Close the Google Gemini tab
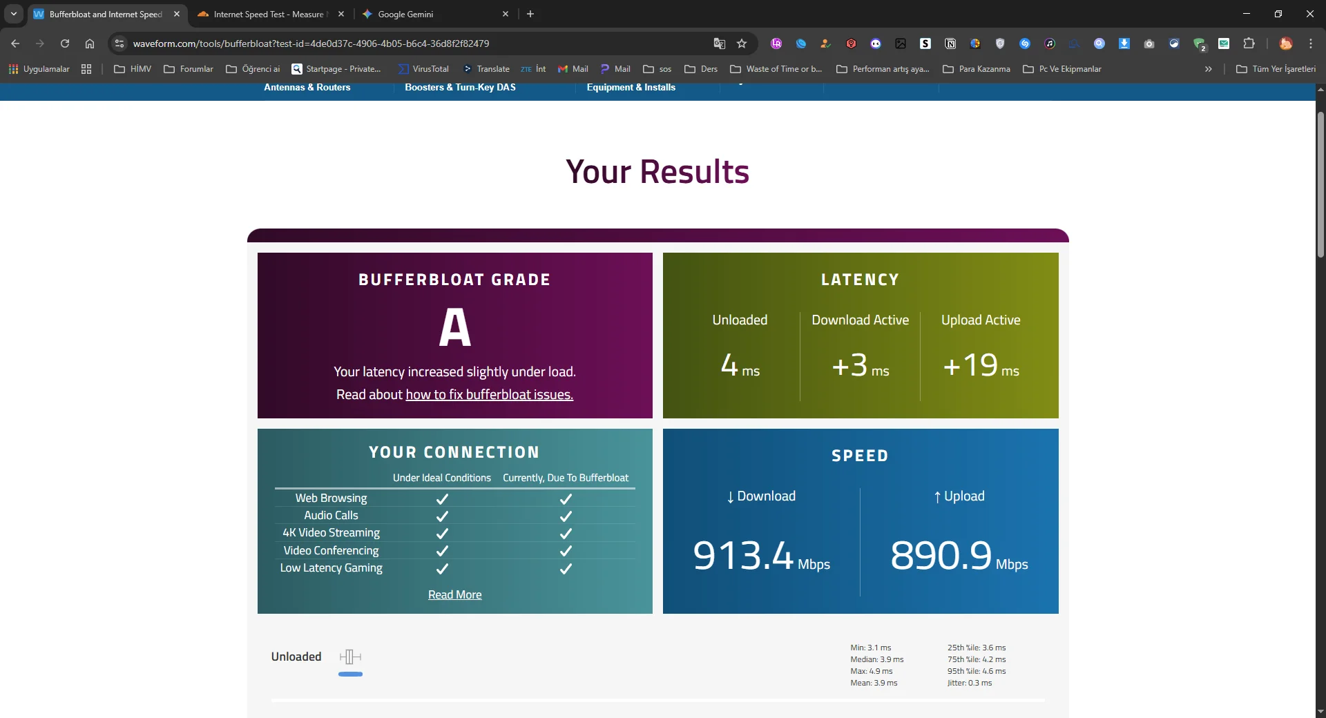The height and width of the screenshot is (718, 1326). pos(506,14)
